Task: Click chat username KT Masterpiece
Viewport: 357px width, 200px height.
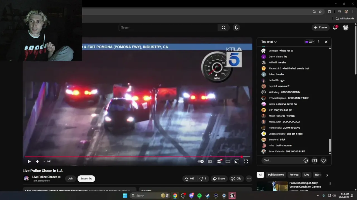Action: click(278, 98)
